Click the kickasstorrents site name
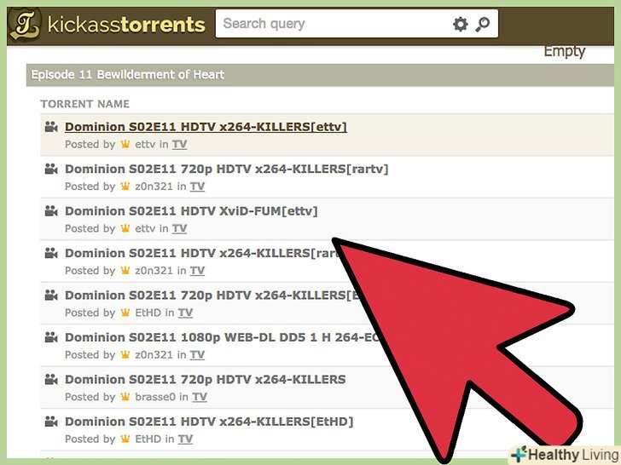The width and height of the screenshot is (621, 465). [126, 25]
